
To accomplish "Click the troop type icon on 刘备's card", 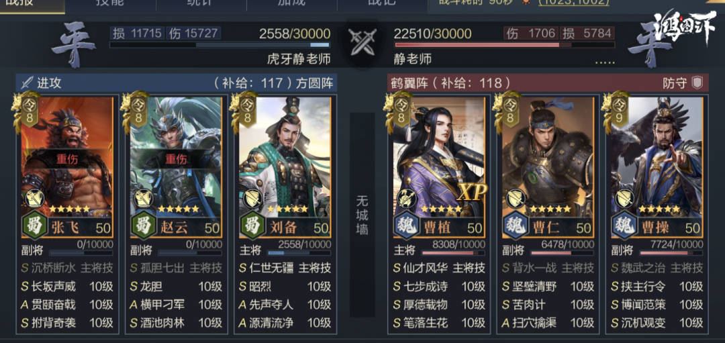I will pyautogui.click(x=252, y=199).
